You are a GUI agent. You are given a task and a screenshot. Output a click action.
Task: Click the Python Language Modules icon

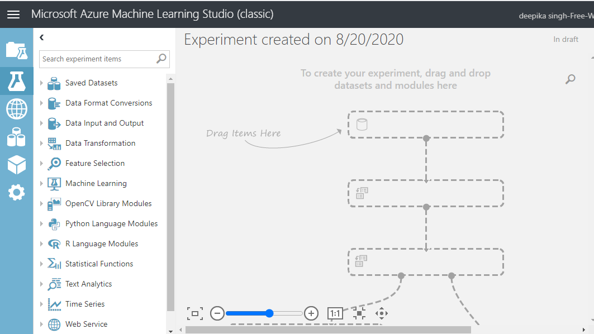(54, 224)
